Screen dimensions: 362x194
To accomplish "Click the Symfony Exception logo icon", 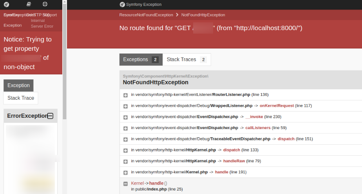I will click(x=122, y=4).
